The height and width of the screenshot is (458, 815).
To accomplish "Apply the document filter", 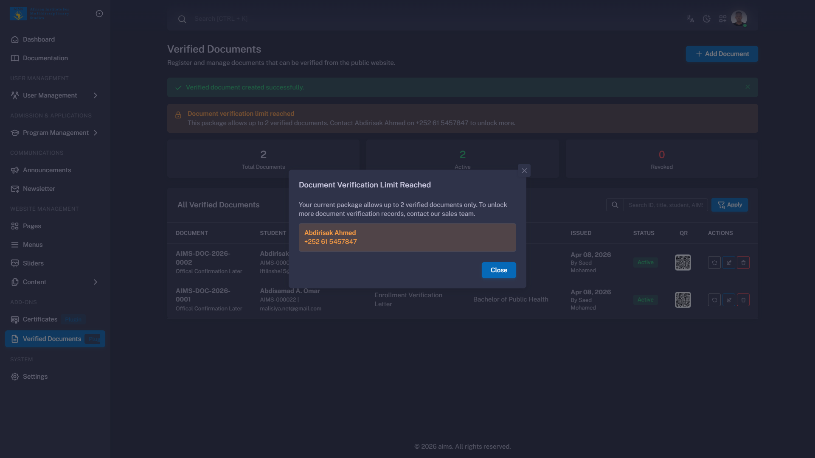I will (730, 205).
